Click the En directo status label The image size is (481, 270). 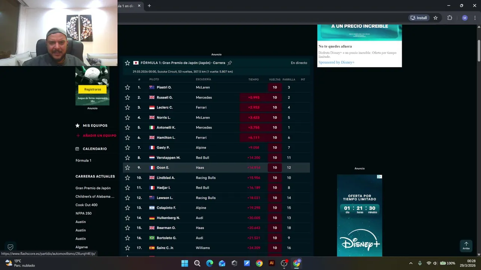coord(299,63)
